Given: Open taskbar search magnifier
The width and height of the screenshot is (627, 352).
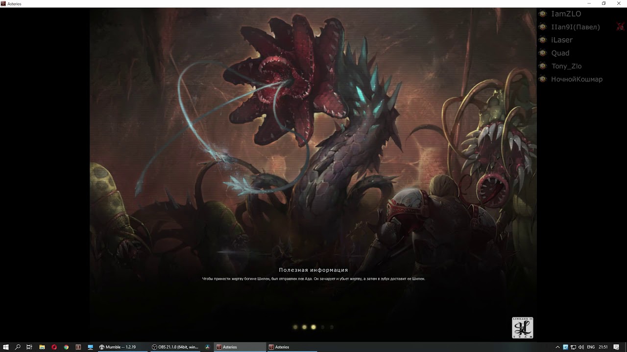Looking at the screenshot, I should (18, 347).
